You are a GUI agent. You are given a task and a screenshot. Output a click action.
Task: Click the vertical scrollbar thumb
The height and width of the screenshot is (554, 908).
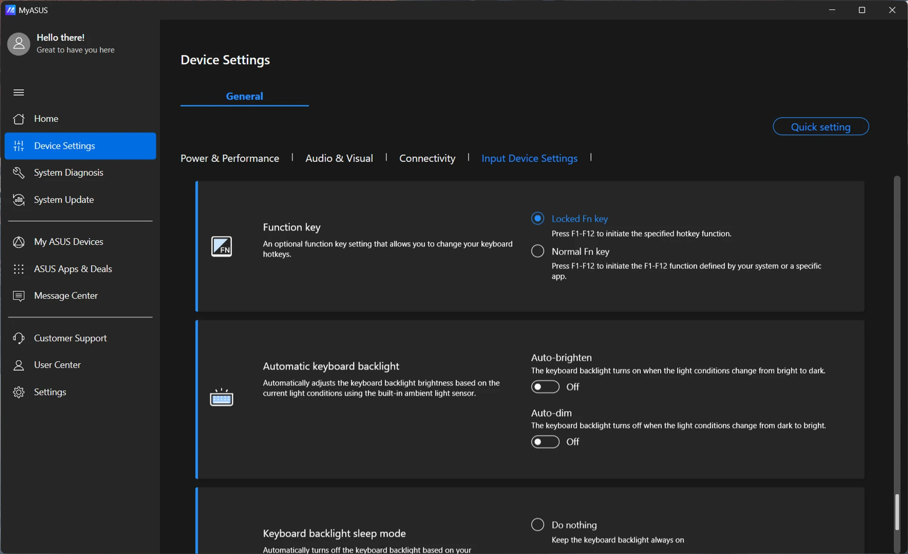coord(897,512)
